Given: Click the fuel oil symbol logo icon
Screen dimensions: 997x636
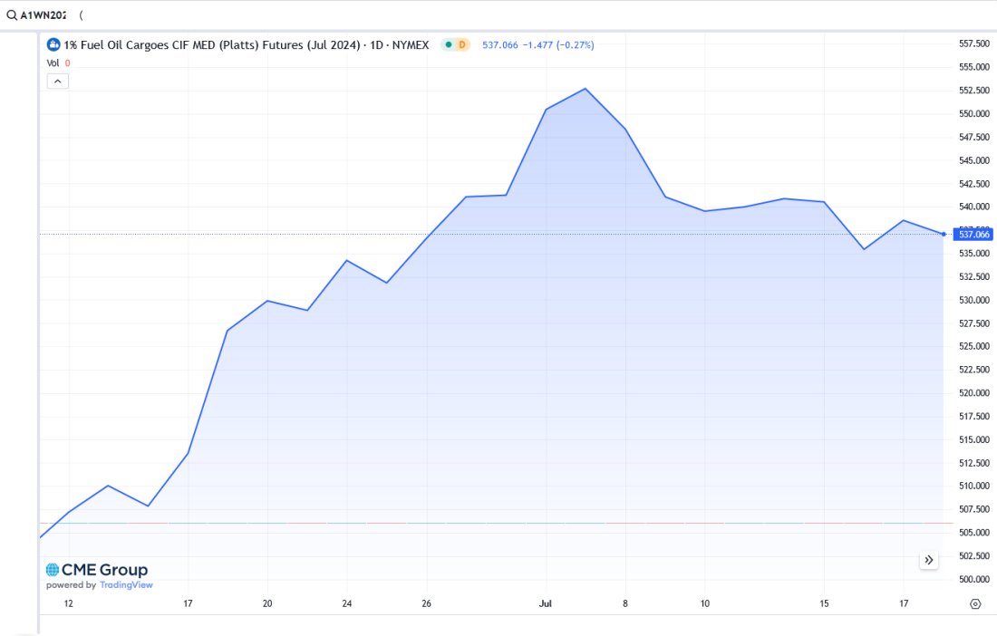Looking at the screenshot, I should [x=53, y=44].
